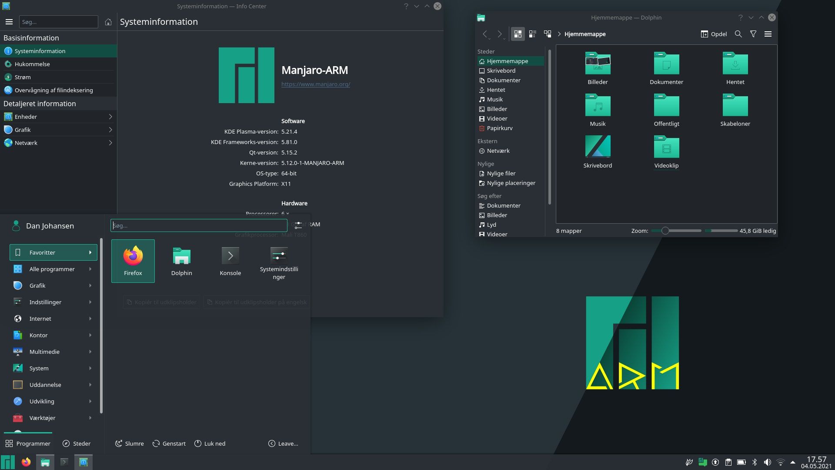
Task: Expand Alle programmer in application launcher
Action: coord(53,269)
